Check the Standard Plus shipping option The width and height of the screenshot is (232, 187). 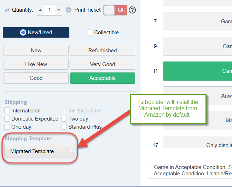64,127
